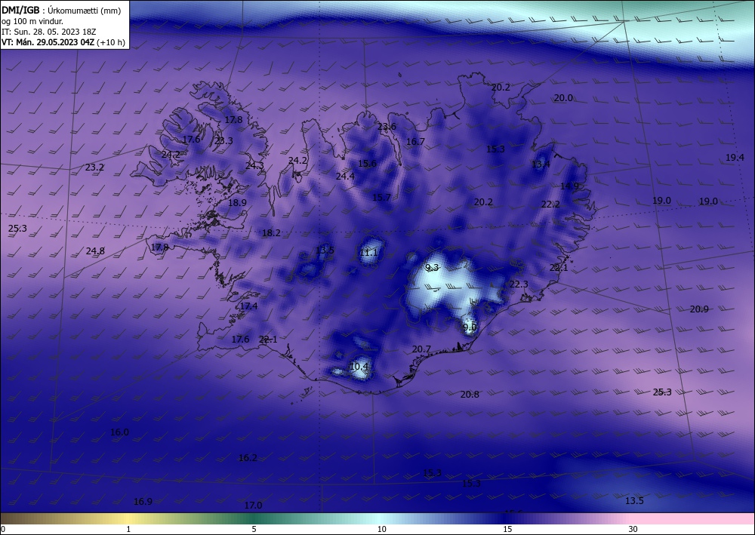Click the 22.2 map value
Image resolution: width=755 pixels, height=535 pixels.
pyautogui.click(x=550, y=204)
